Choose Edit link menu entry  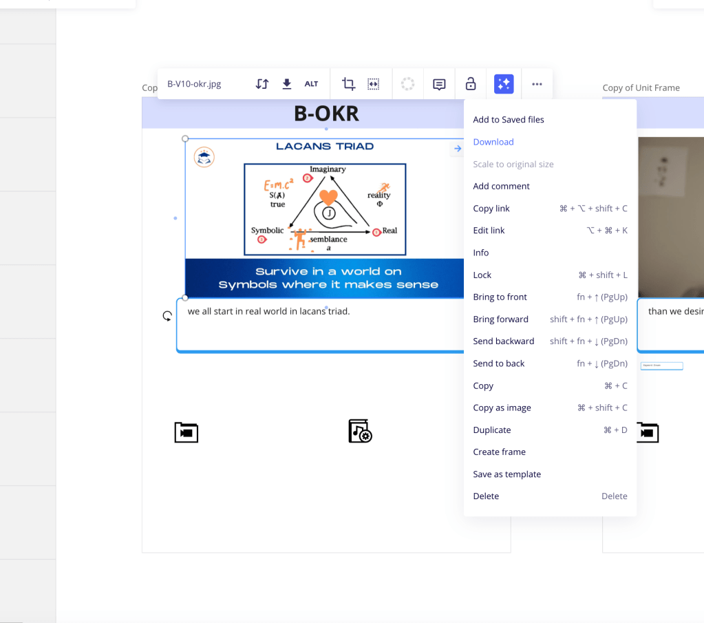pos(550,231)
